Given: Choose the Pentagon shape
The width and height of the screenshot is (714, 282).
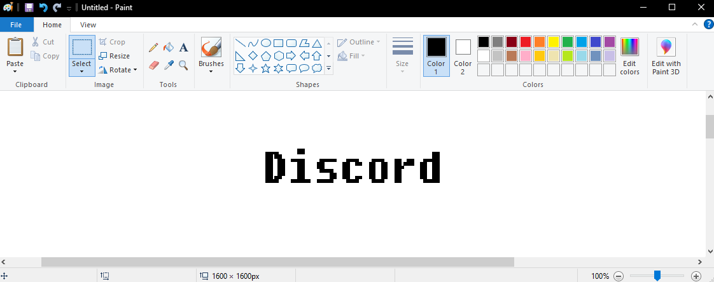Looking at the screenshot, I should [266, 56].
